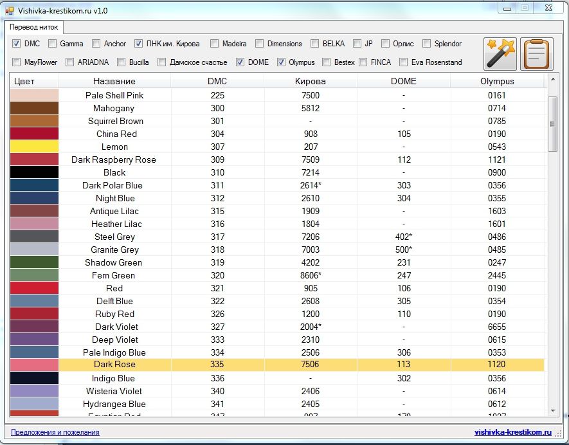The height and width of the screenshot is (445, 569).
Task: Select the Steel Grey row name
Action: [x=114, y=237]
